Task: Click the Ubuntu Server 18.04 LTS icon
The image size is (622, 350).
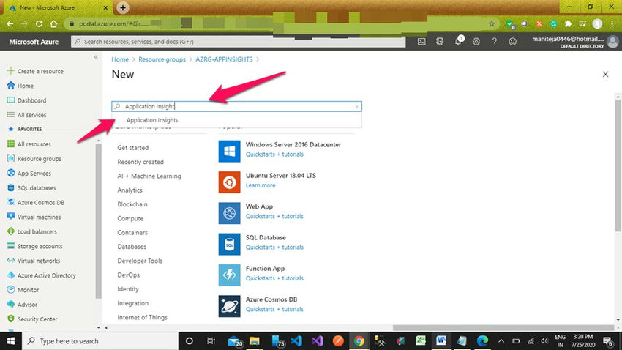Action: tap(229, 182)
